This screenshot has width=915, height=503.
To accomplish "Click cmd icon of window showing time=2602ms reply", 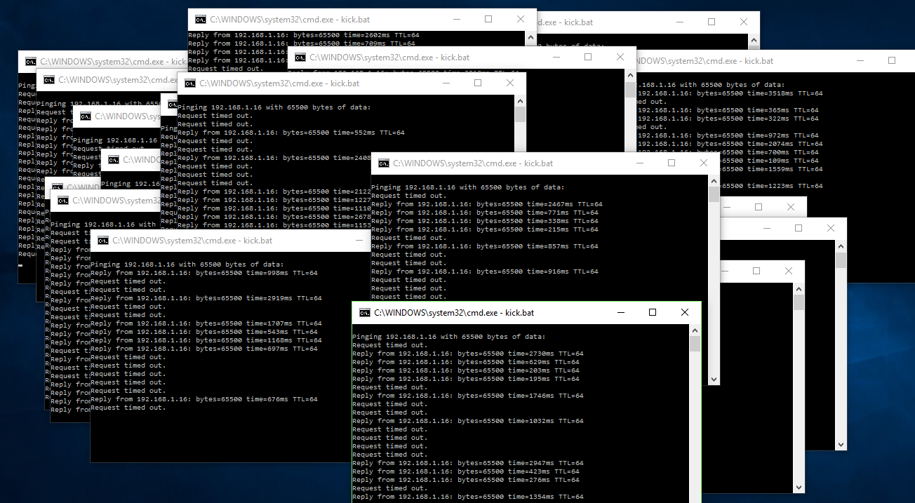I will (201, 20).
